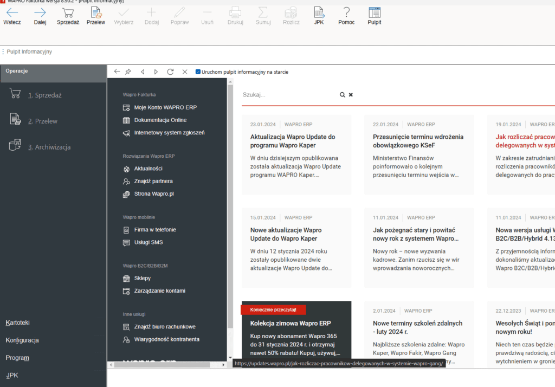555x387 pixels.
Task: Open Sprzedaż cart icon in top toolbar
Action: (68, 13)
